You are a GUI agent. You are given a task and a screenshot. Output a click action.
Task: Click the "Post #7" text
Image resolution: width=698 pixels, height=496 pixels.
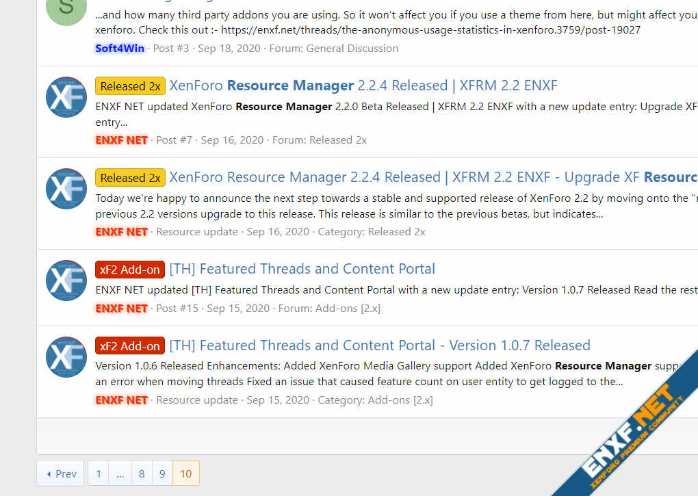point(174,140)
